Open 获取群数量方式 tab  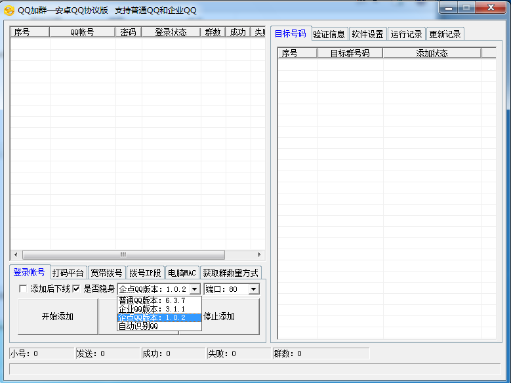[x=231, y=273]
